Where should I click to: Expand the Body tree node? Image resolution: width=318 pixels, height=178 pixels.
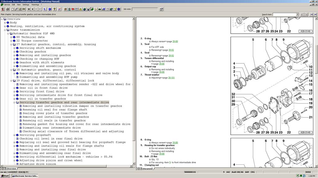coord(5,23)
